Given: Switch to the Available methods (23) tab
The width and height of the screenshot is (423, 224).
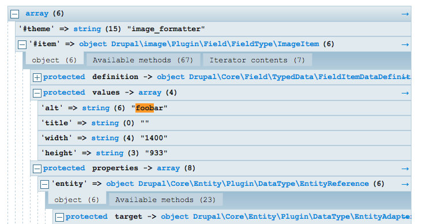Looking at the screenshot, I should [x=165, y=199].
